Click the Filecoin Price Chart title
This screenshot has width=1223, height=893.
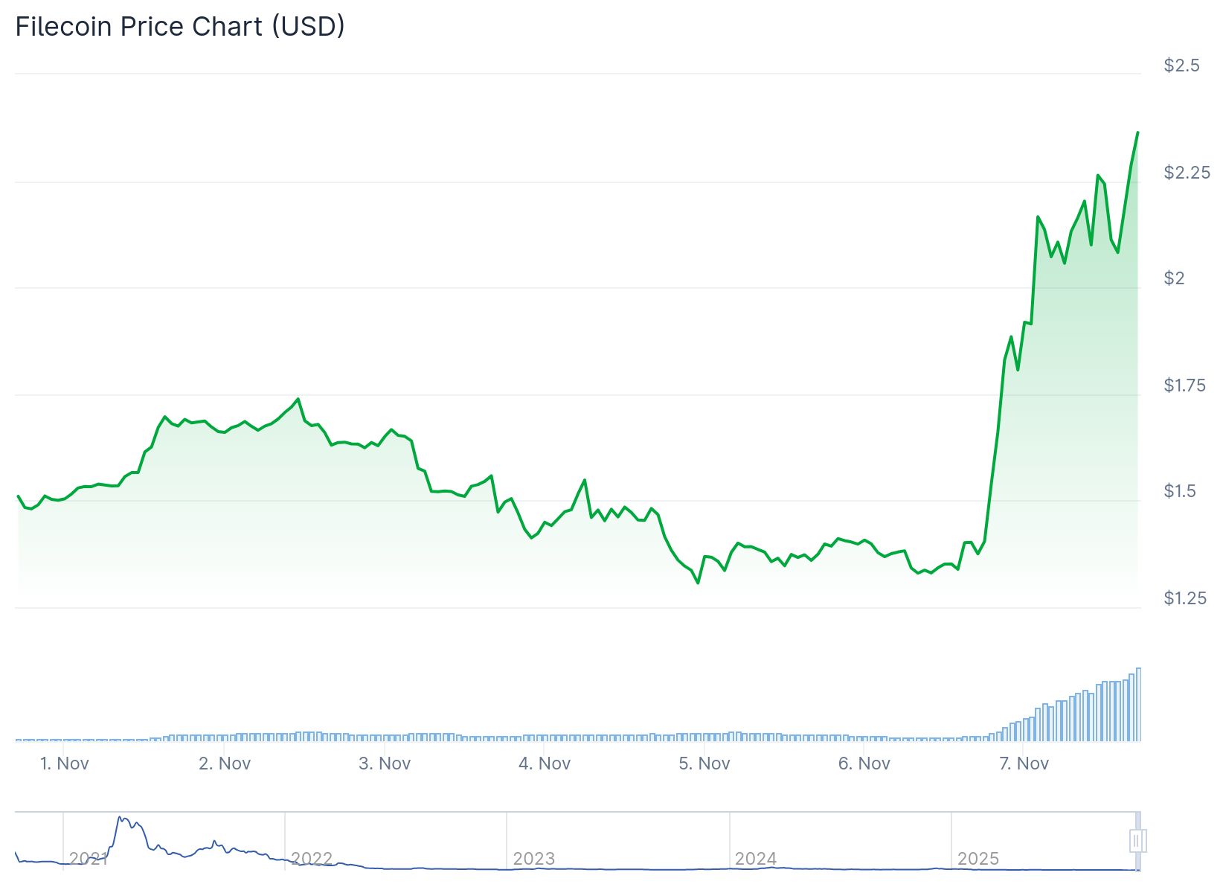(180, 27)
